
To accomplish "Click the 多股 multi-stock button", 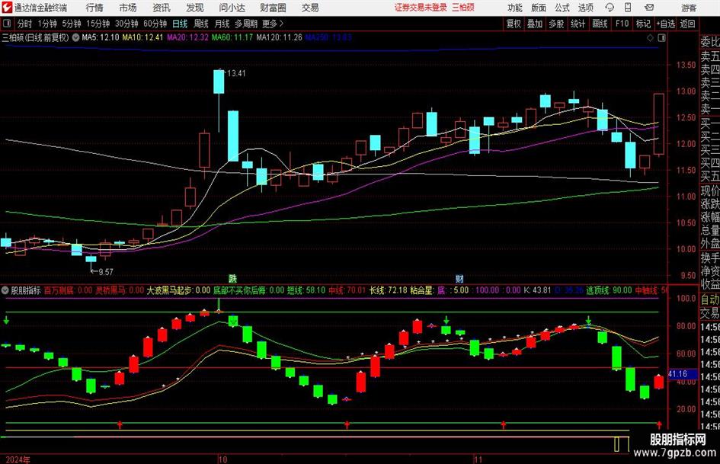I will click(x=556, y=24).
